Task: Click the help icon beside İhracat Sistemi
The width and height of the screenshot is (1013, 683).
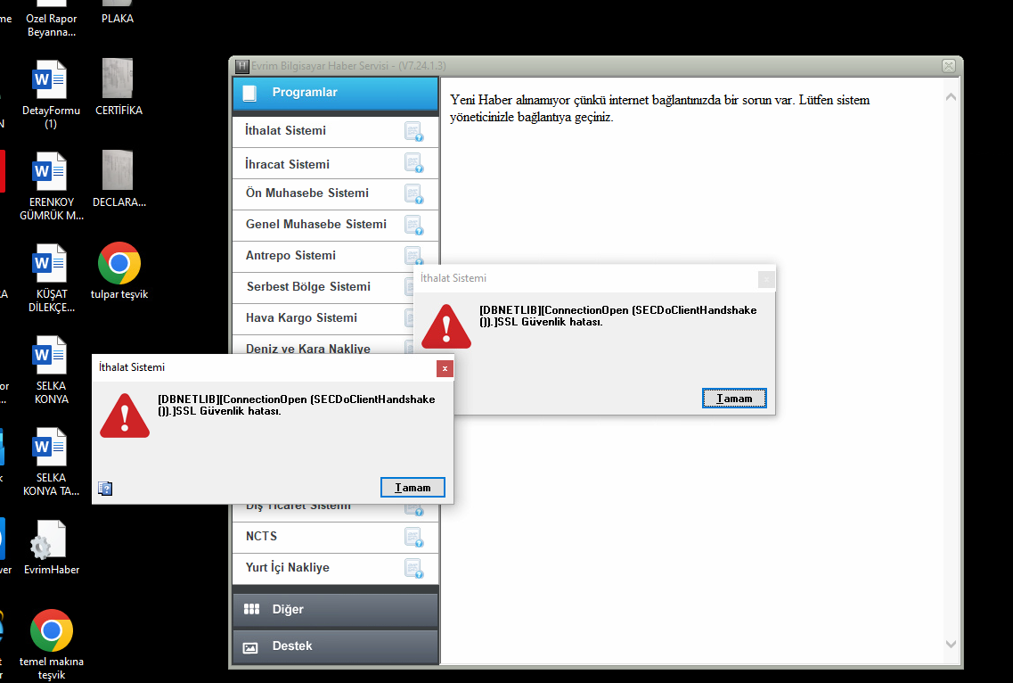Action: (x=413, y=163)
